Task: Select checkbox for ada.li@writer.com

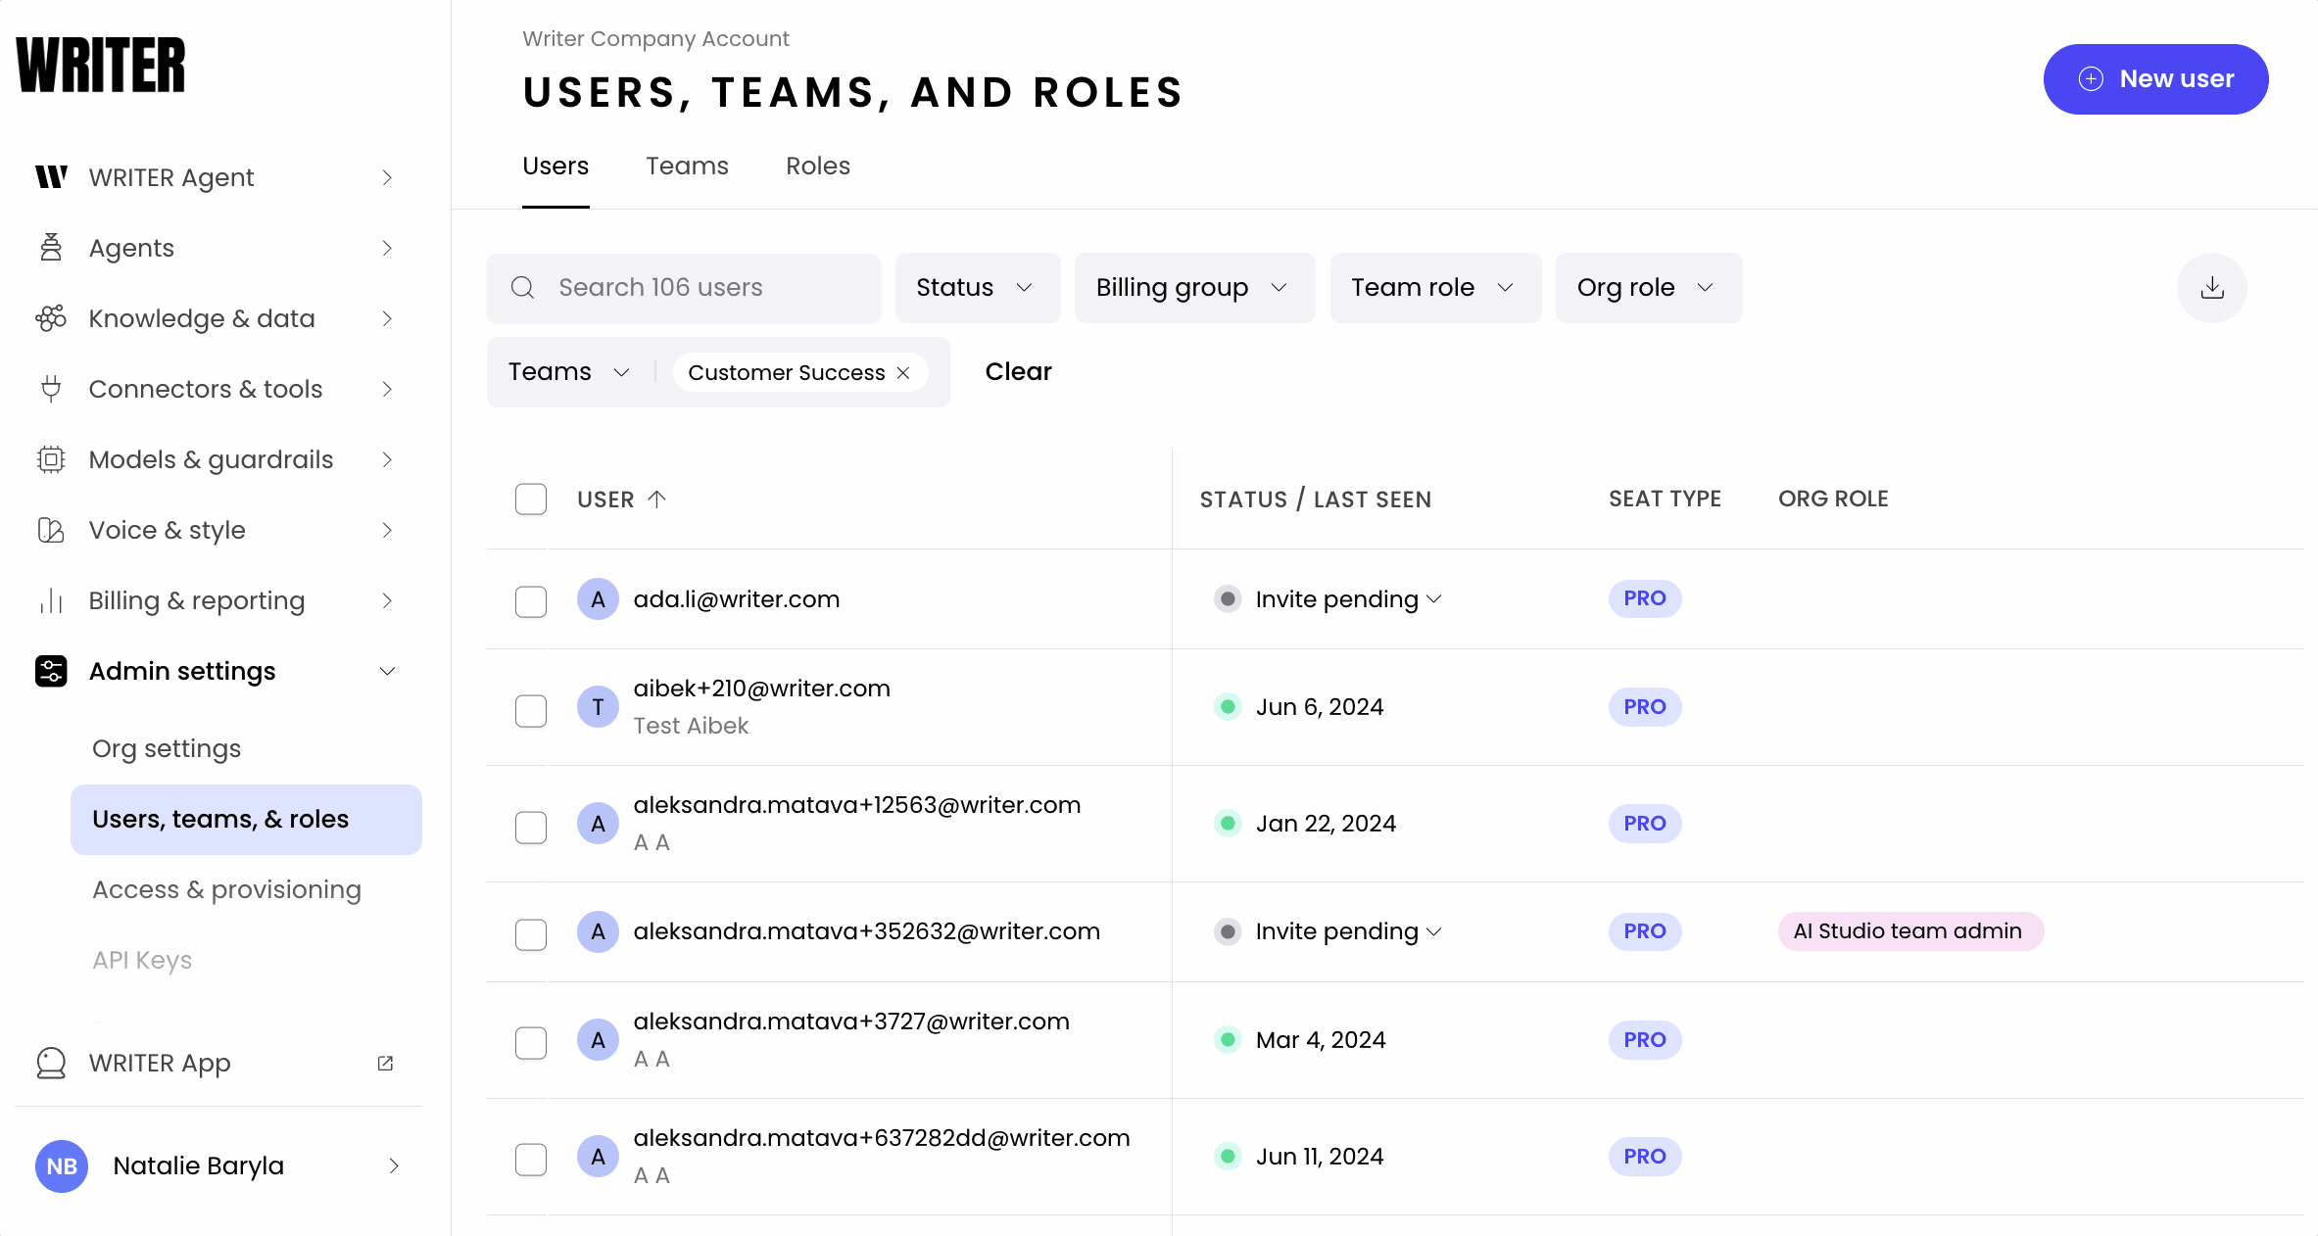Action: (531, 600)
